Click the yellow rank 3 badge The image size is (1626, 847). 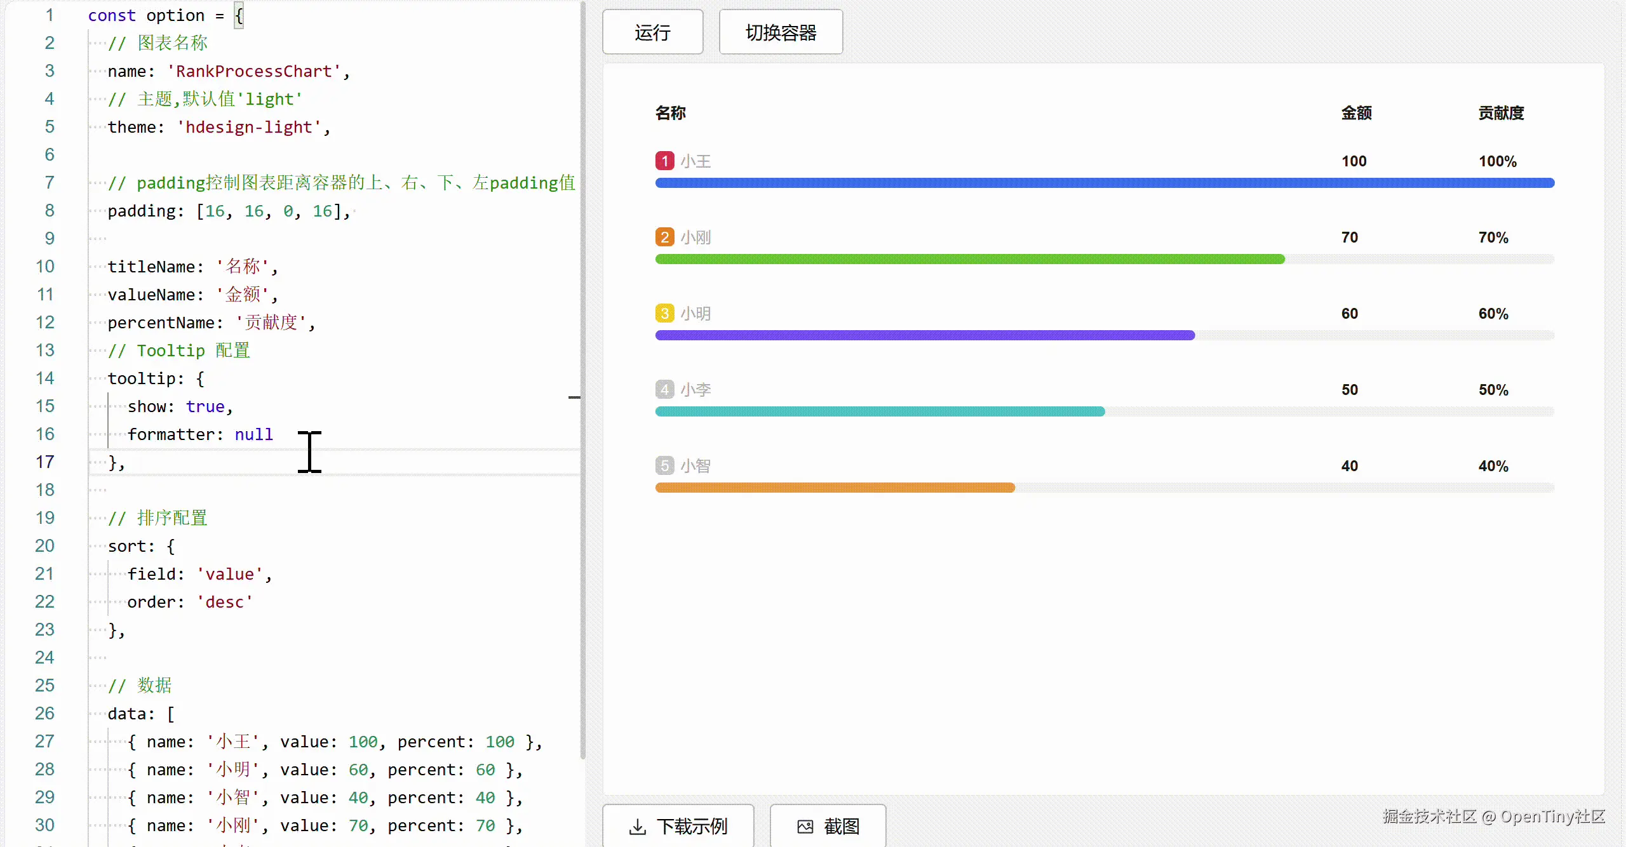(x=664, y=313)
